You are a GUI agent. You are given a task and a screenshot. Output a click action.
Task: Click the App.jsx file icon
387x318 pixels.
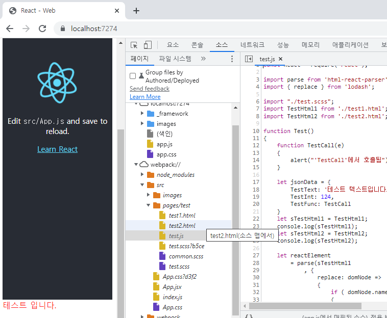[x=156, y=286]
